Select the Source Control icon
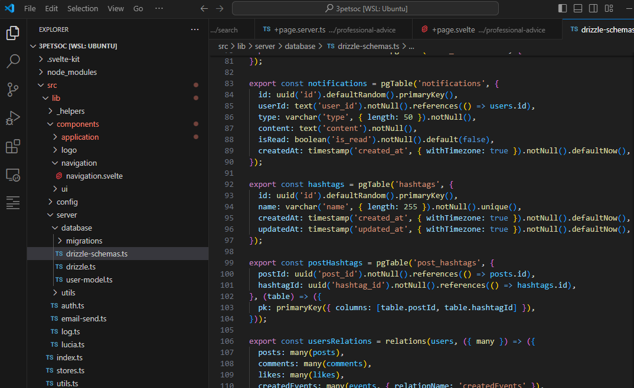This screenshot has height=388, width=634. pyautogui.click(x=12, y=90)
